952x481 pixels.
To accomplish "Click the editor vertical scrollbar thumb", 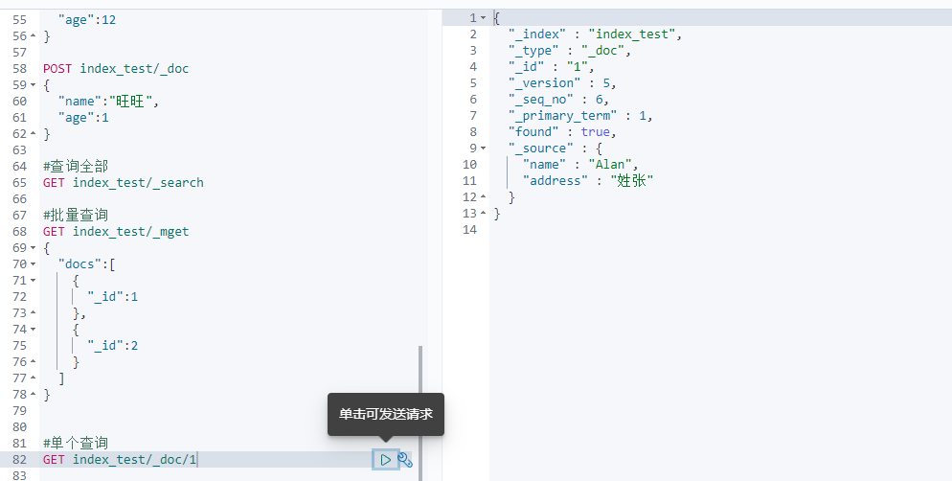I will [420, 413].
